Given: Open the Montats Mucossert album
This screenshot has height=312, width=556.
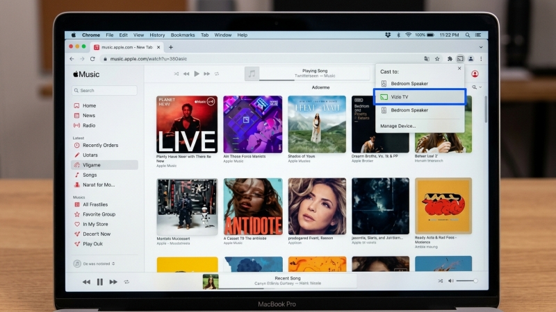Looking at the screenshot, I should [x=187, y=207].
